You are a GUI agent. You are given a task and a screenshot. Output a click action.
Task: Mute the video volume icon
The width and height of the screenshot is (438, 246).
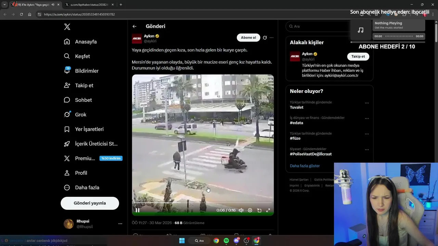[241, 210]
